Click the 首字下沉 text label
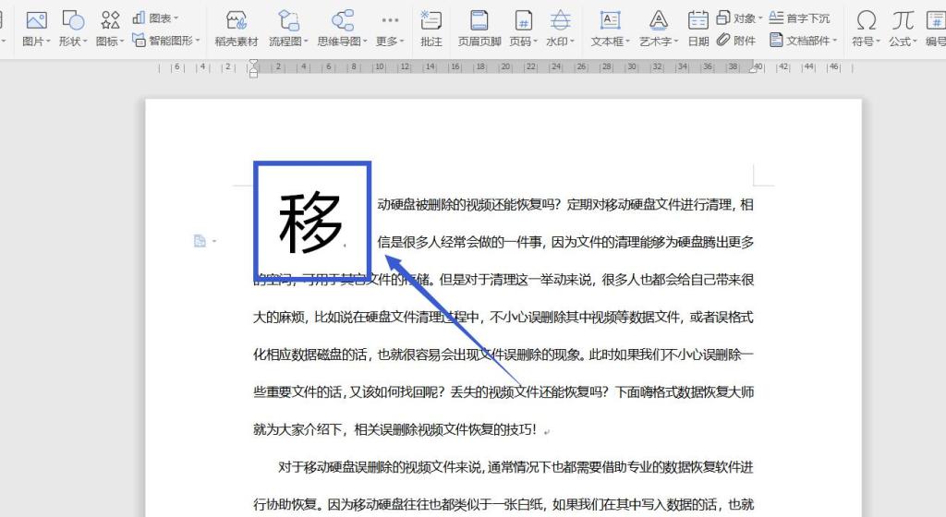Screen dimensions: 946x517 click(807, 18)
